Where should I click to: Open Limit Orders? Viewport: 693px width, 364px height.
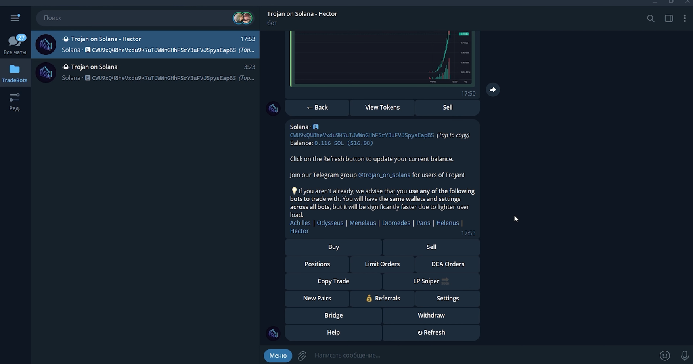(382, 264)
